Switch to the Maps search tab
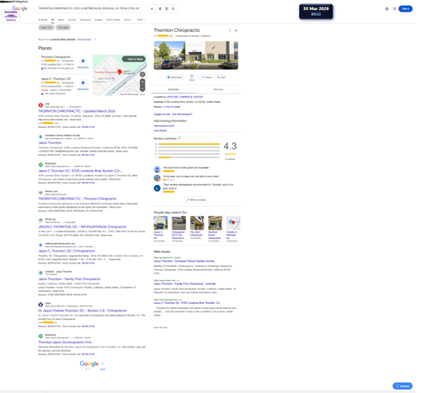The image size is (421, 393). [61, 19]
